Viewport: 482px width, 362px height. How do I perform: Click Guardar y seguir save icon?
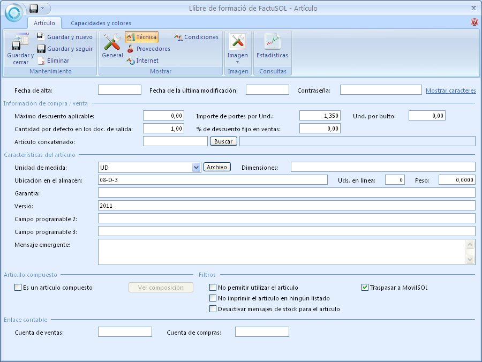[41, 49]
